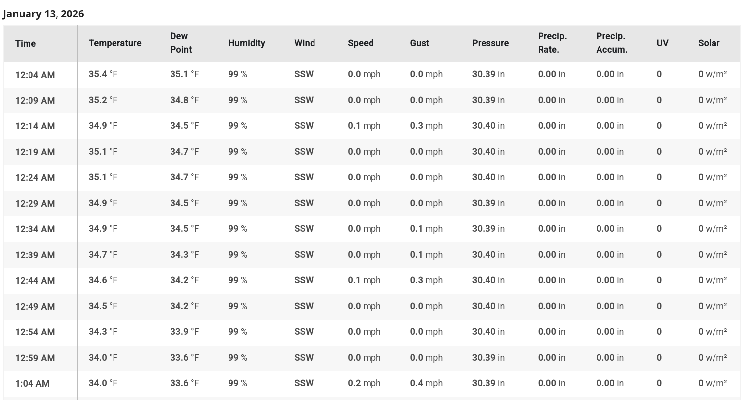The height and width of the screenshot is (400, 743).
Task: Click the Humidity column header
Action: click(247, 43)
